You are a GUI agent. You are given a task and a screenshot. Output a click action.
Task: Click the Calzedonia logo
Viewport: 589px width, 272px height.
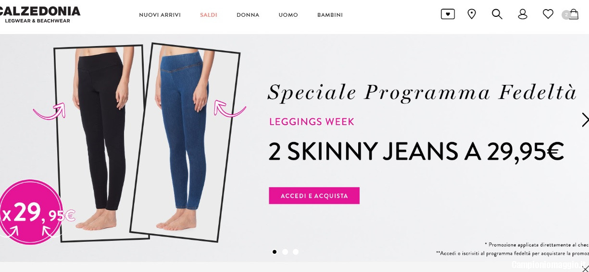click(40, 14)
